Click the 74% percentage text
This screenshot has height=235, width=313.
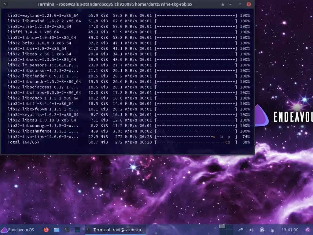246,137
